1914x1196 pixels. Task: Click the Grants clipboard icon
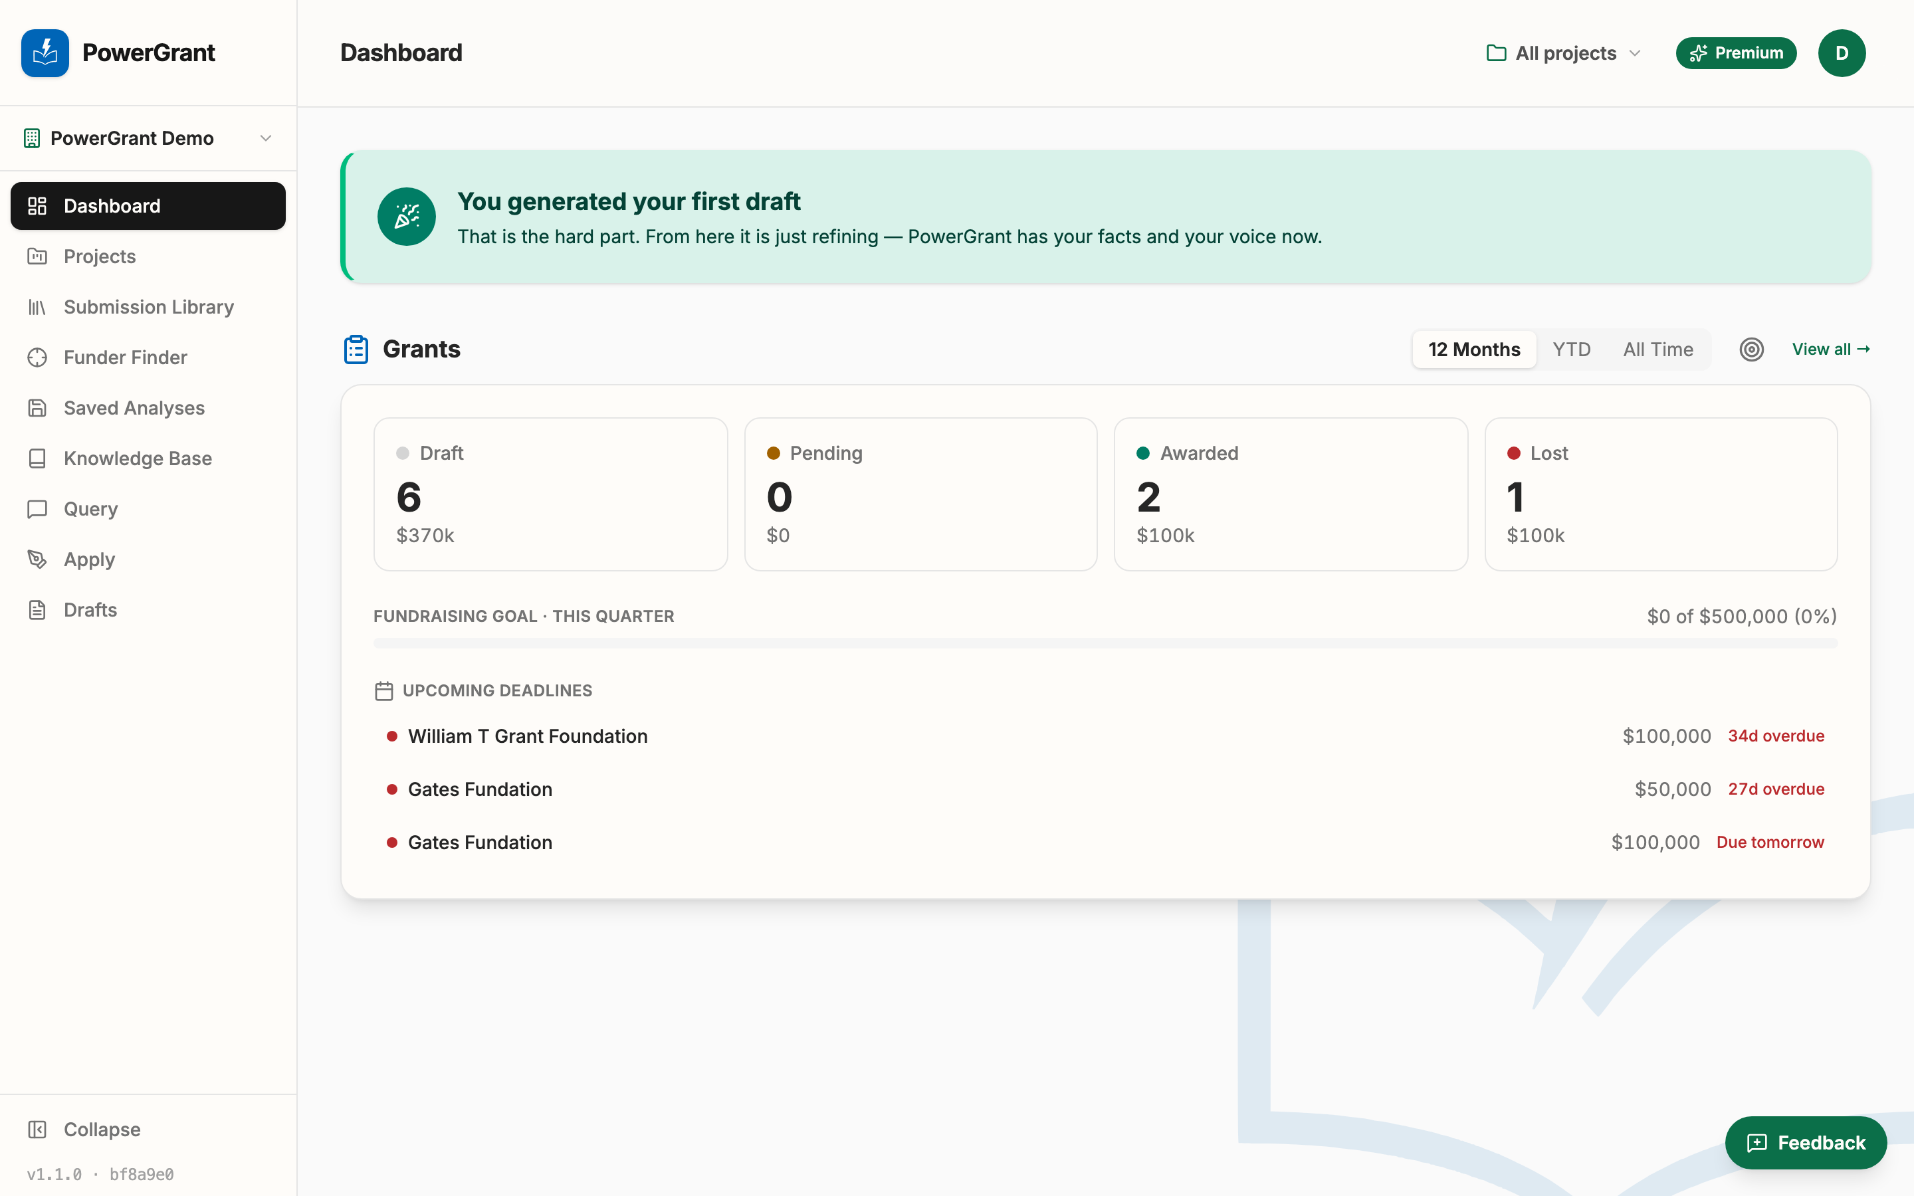(x=356, y=349)
